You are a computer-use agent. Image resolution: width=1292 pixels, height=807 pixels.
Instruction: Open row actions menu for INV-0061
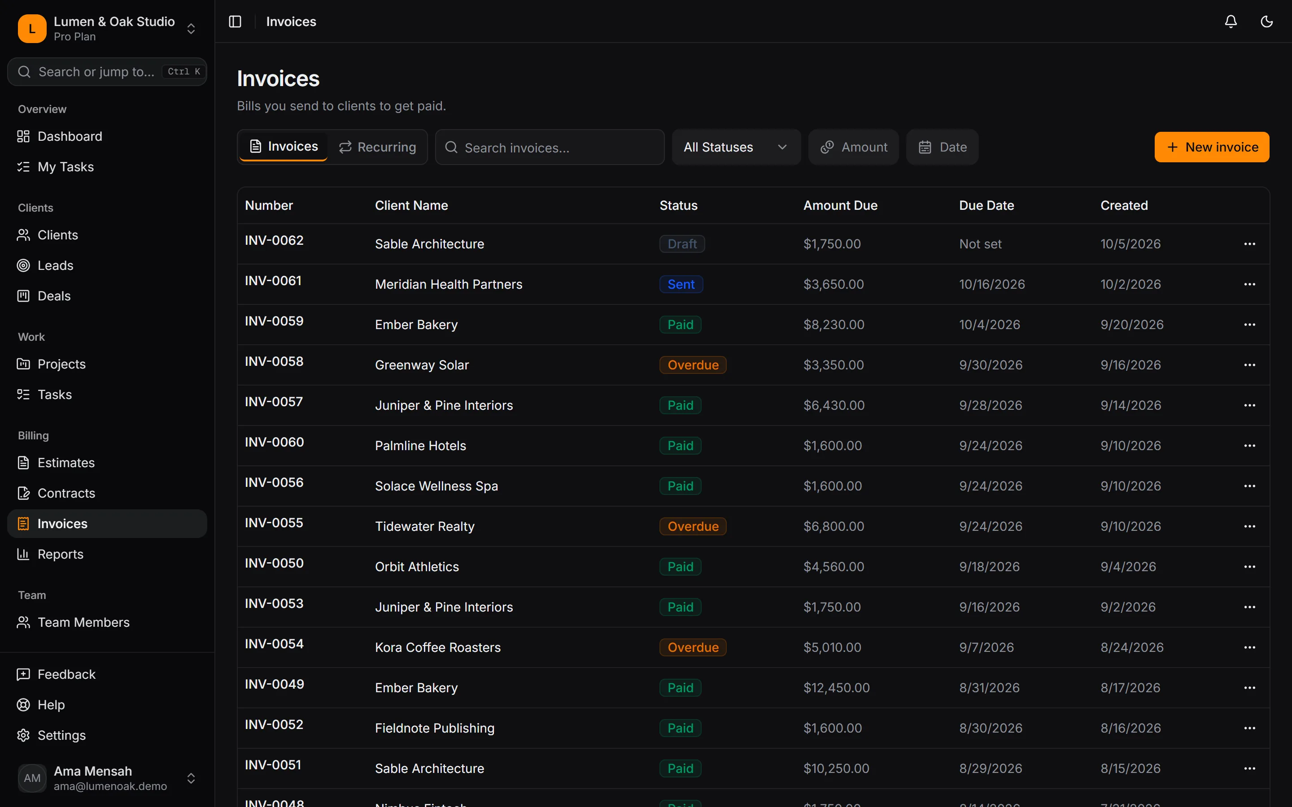coord(1249,285)
